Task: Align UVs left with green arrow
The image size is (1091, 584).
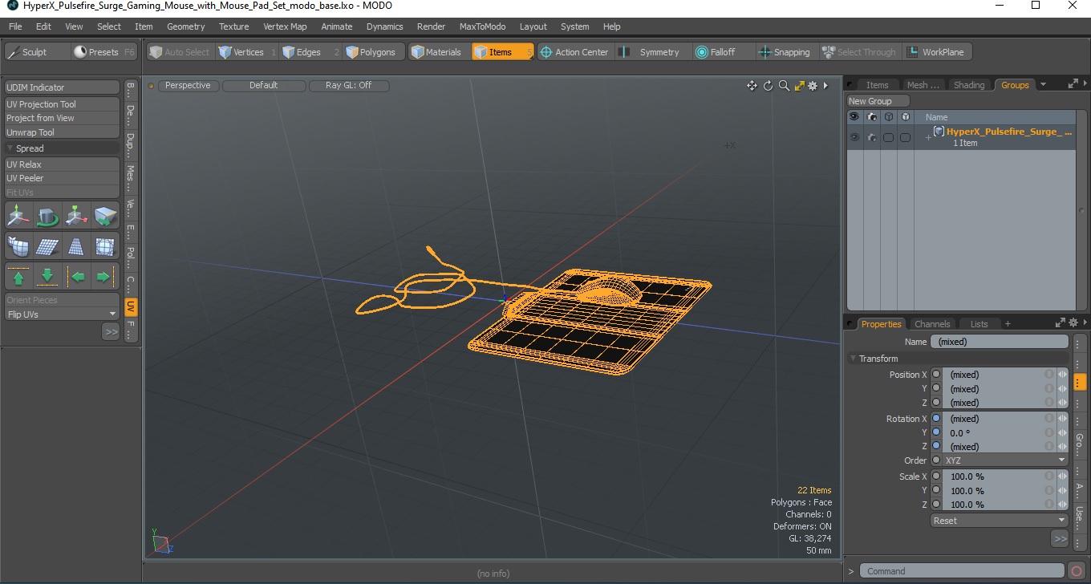Action: 78,278
